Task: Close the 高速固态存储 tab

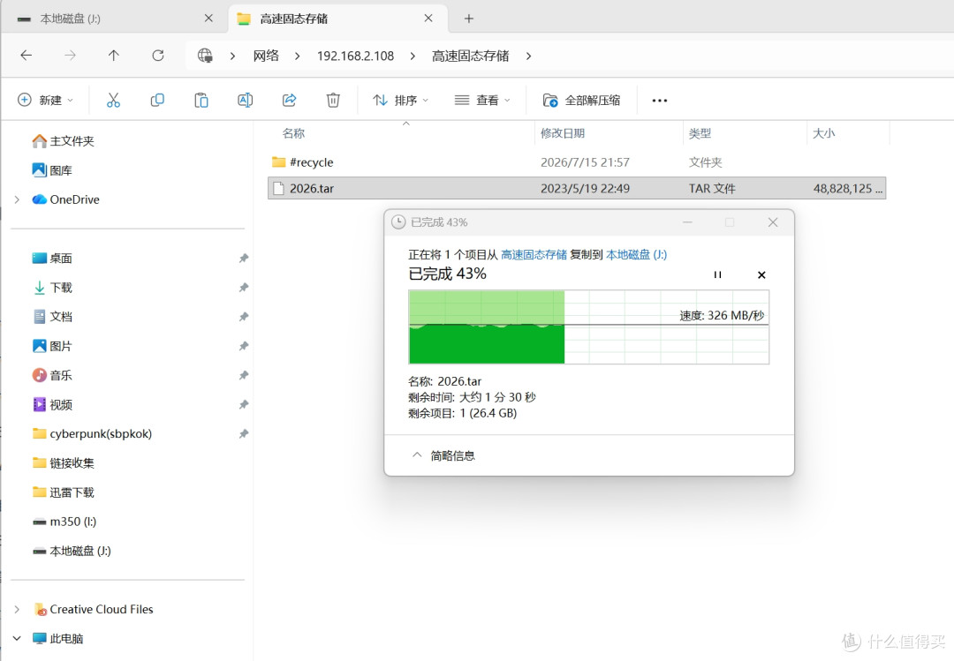Action: (x=428, y=19)
